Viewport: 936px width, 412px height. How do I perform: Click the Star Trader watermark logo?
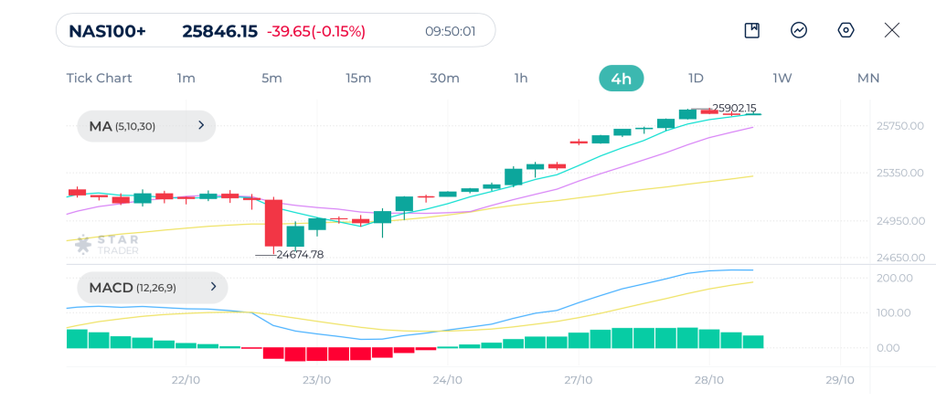tap(107, 244)
